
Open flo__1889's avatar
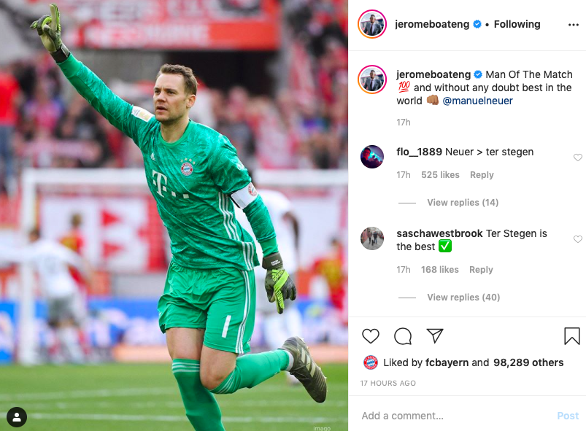(372, 157)
